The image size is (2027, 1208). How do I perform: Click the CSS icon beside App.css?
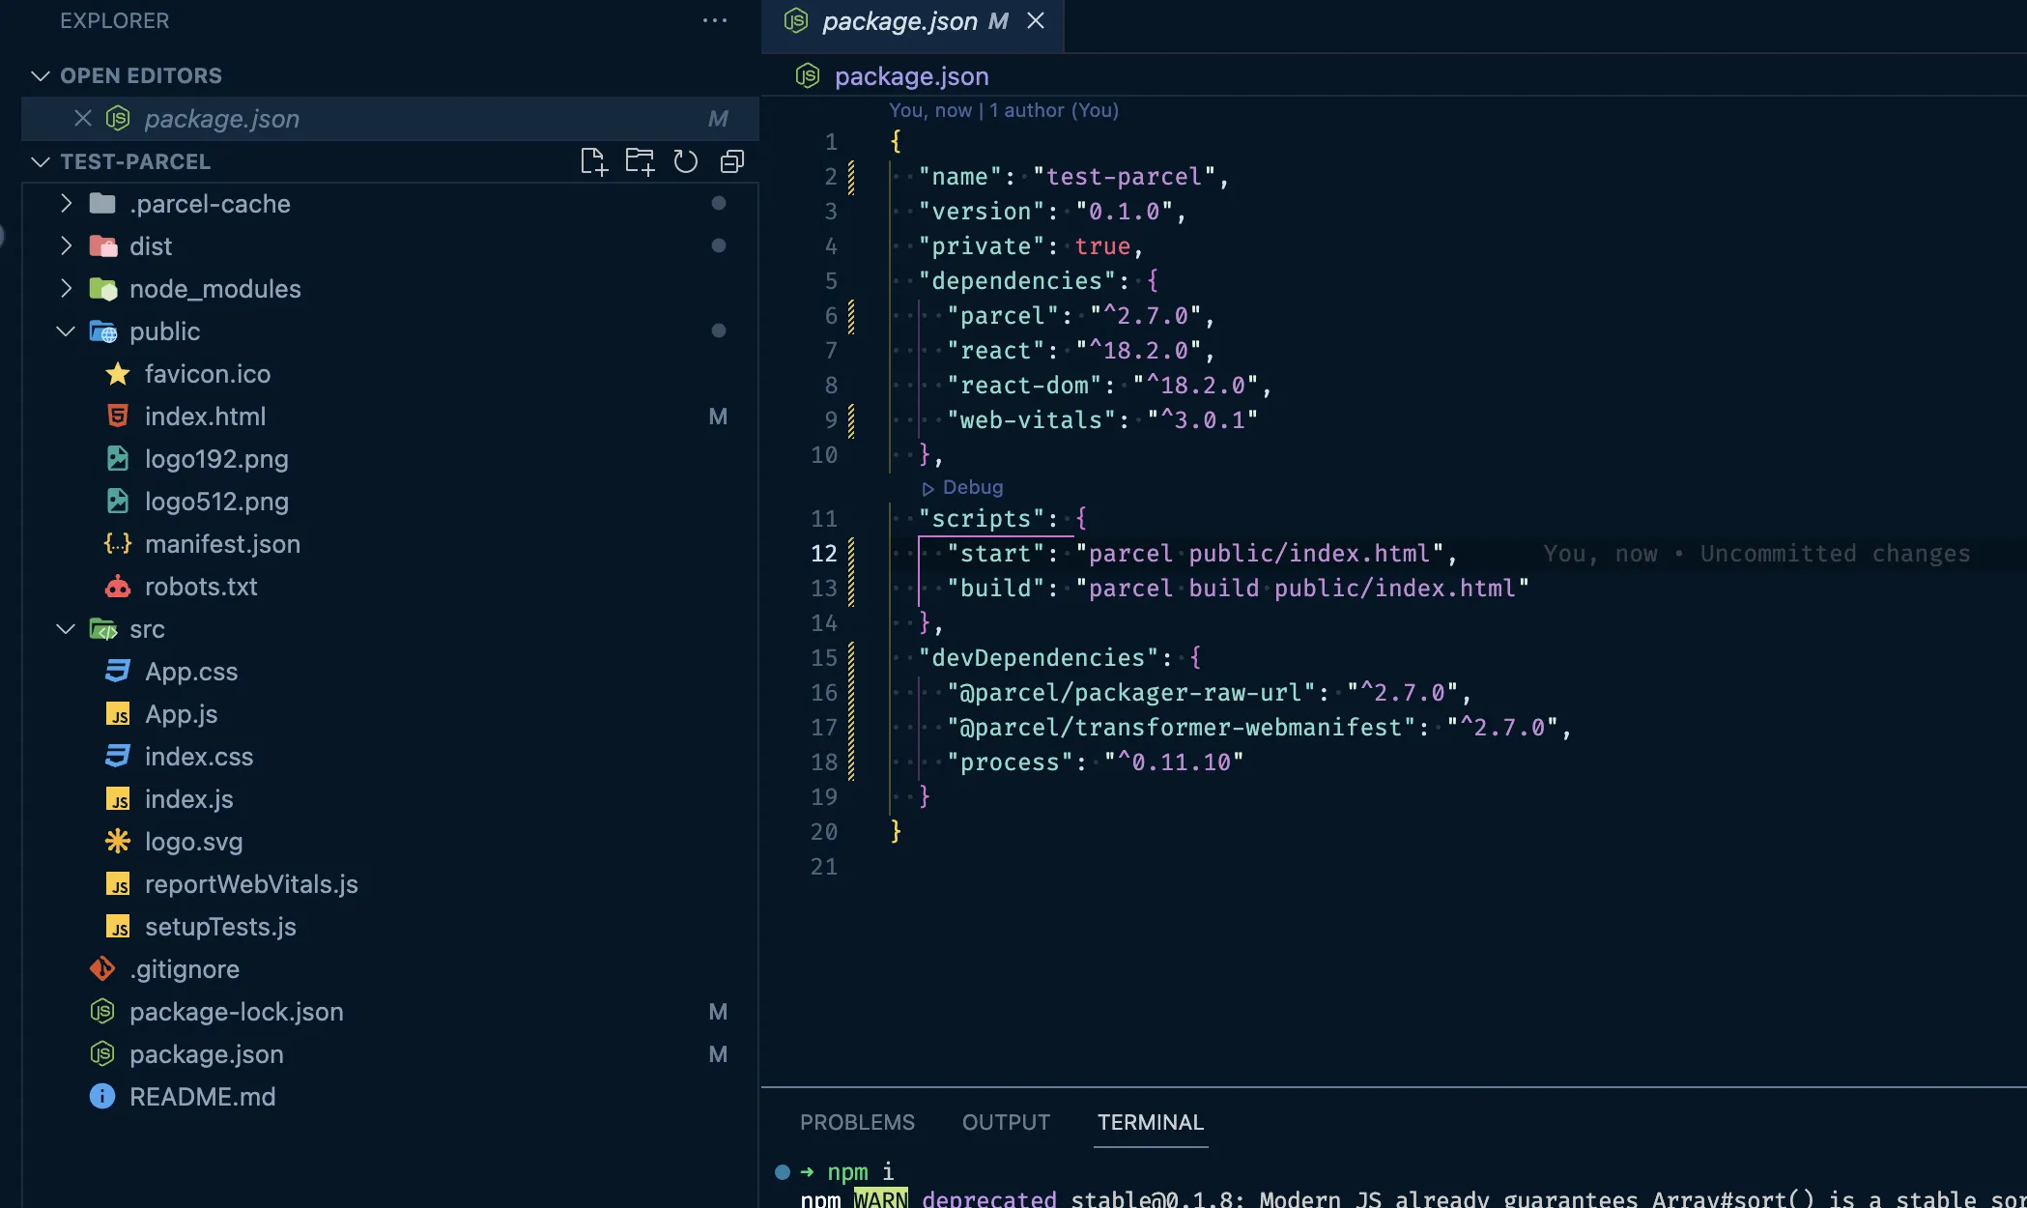(118, 672)
